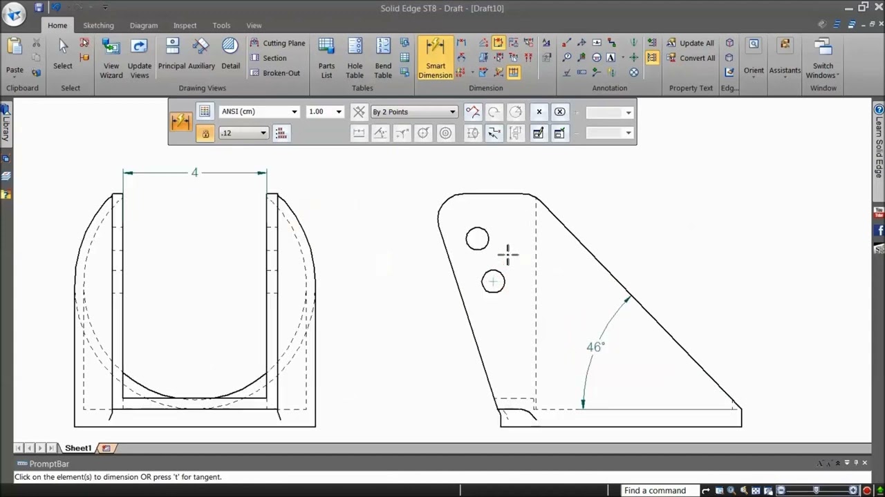The height and width of the screenshot is (497, 885).
Task: Click the text annotation 'A' icon
Action: (x=611, y=58)
